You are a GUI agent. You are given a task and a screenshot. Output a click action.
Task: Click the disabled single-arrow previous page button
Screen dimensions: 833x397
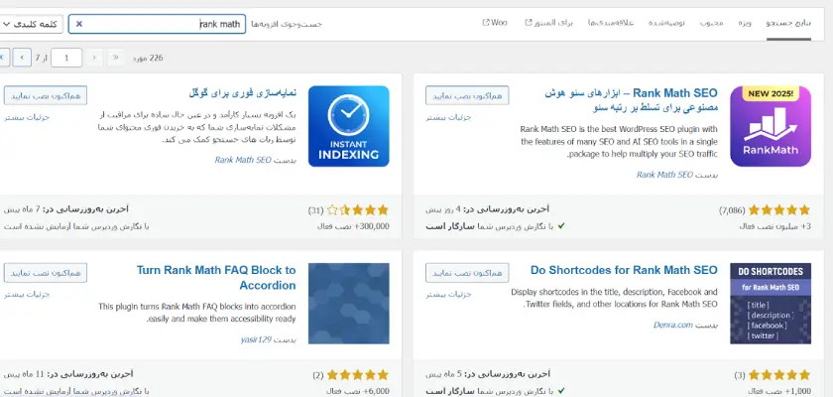pos(94,58)
